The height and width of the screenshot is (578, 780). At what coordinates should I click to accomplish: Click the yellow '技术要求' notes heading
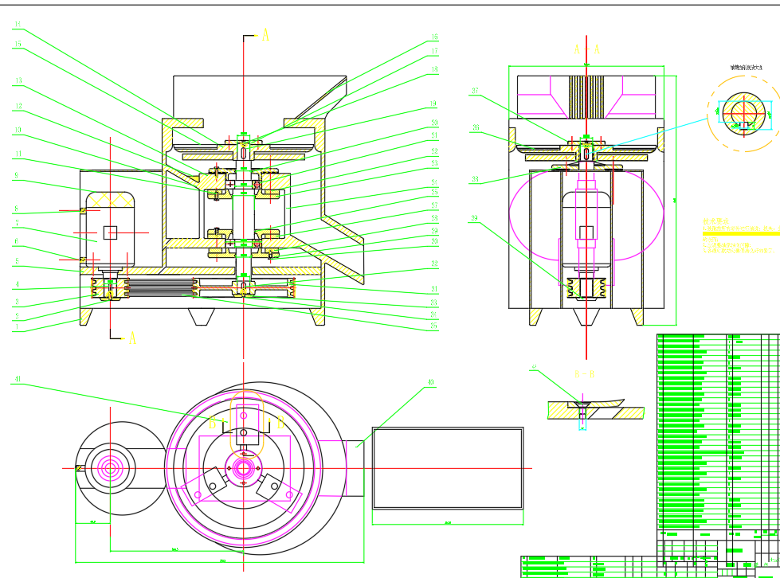click(x=715, y=221)
